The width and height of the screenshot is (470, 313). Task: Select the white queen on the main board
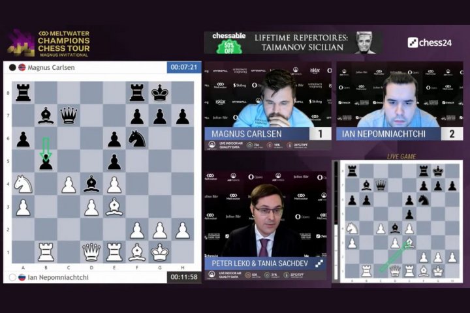pyautogui.click(x=91, y=252)
